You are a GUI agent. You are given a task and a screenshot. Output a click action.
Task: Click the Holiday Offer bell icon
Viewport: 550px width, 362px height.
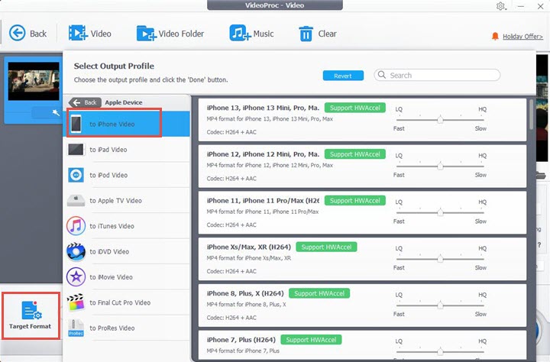[495, 36]
